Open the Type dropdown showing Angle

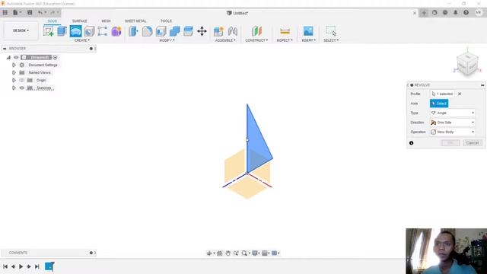453,113
